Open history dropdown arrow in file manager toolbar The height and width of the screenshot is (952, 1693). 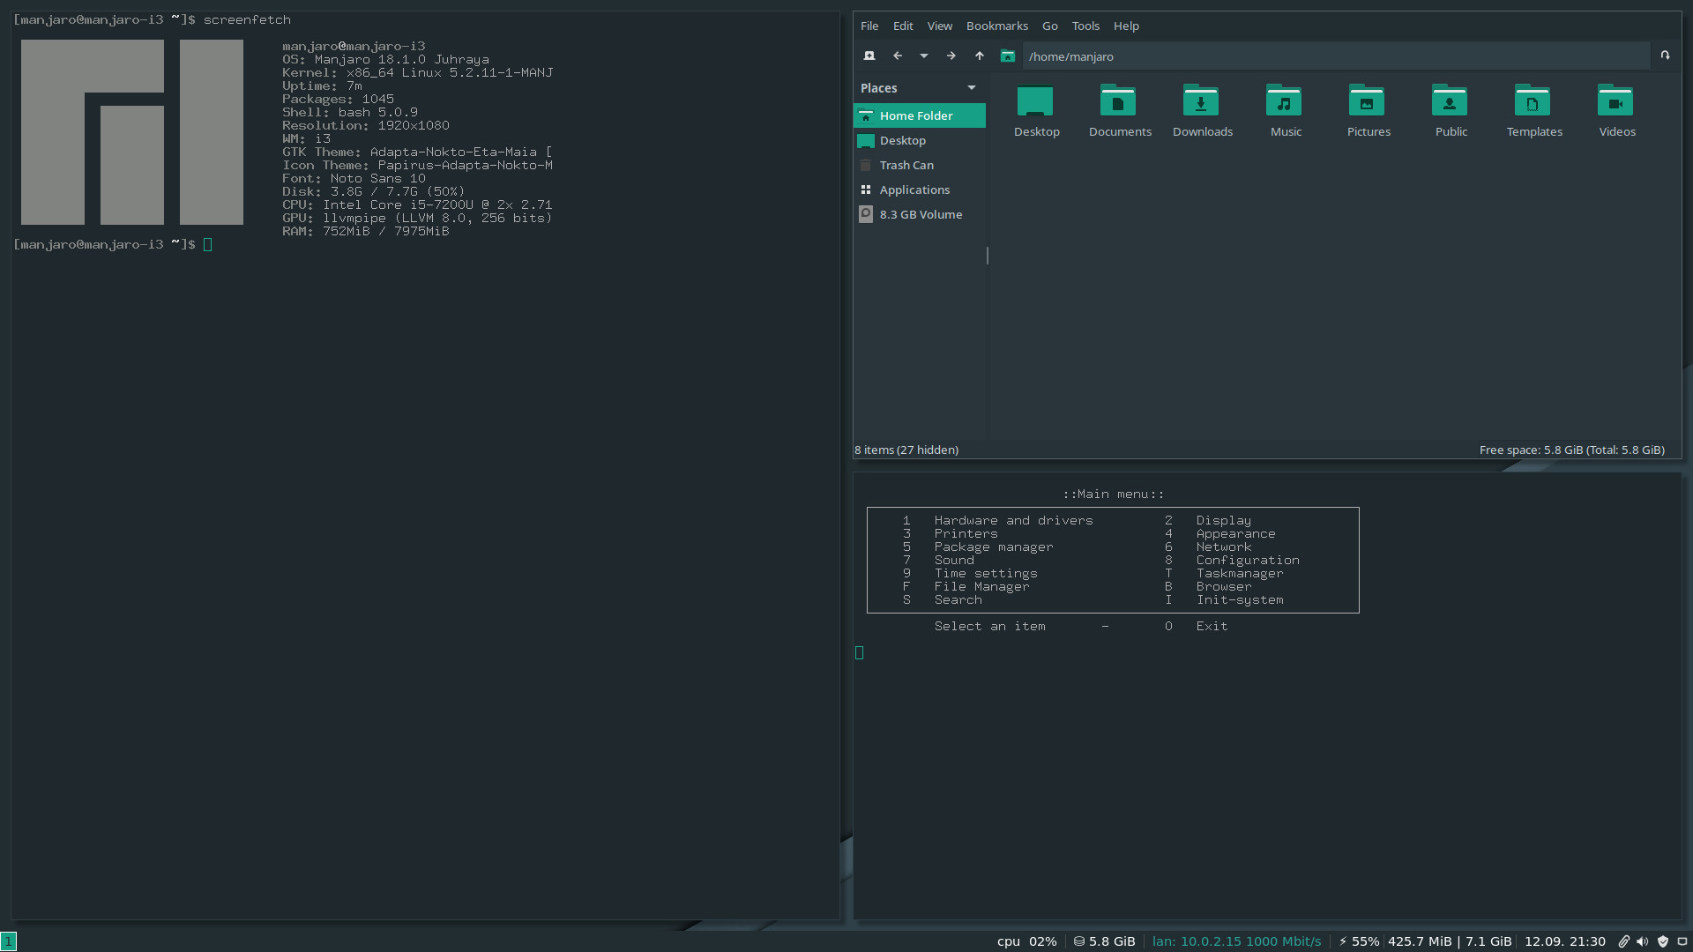(x=924, y=56)
